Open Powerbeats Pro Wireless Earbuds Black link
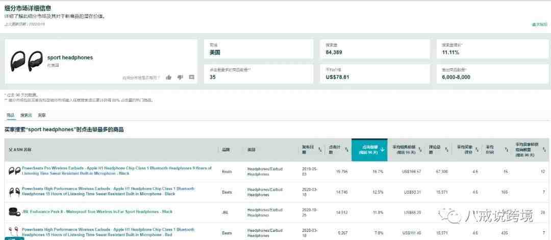The image size is (551, 240). coord(117,171)
